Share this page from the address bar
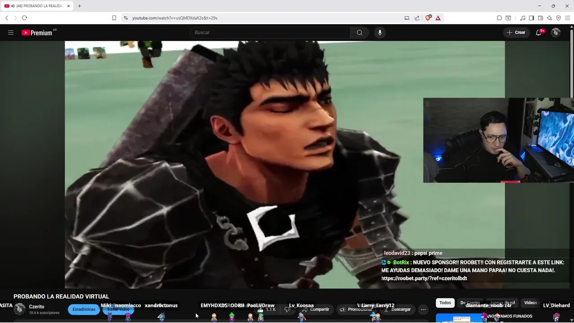 (x=417, y=18)
